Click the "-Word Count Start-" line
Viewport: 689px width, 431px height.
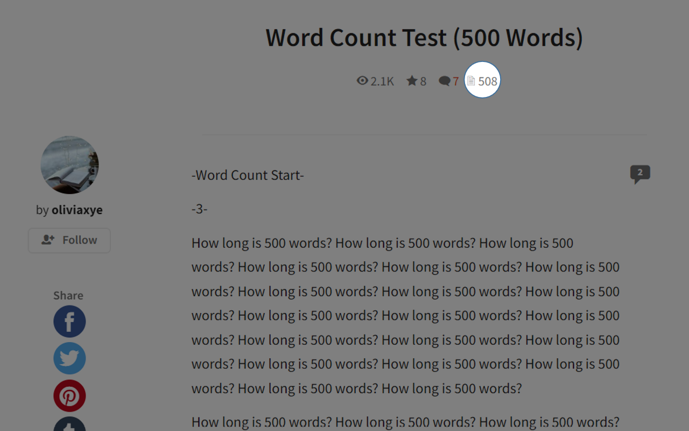pos(248,175)
